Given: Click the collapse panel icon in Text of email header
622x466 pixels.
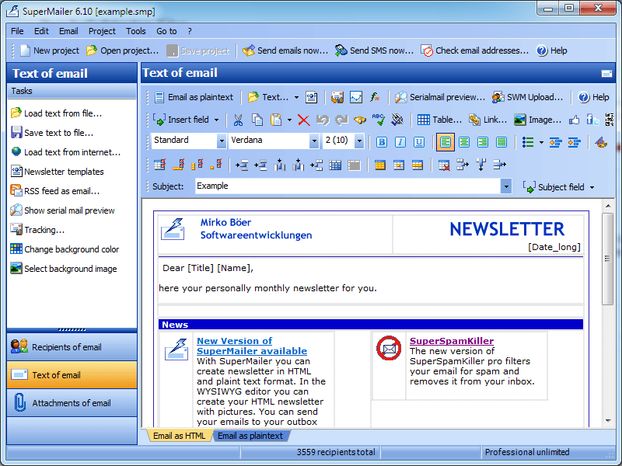Looking at the screenshot, I should [606, 73].
